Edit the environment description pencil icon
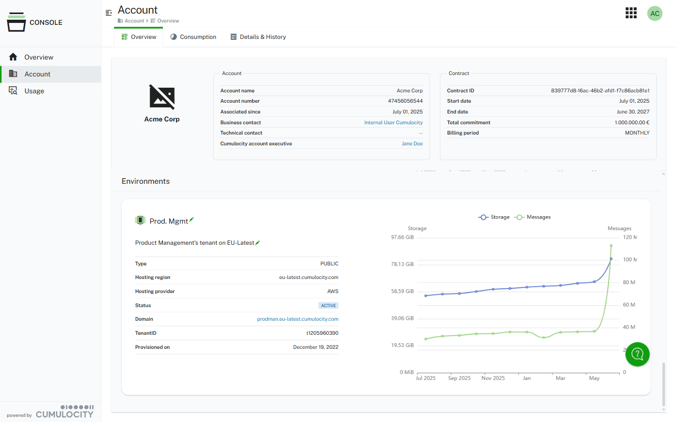Image resolution: width=676 pixels, height=422 pixels. (258, 242)
